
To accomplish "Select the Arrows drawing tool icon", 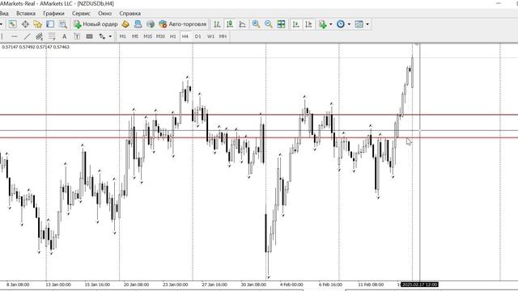I will tap(102, 36).
